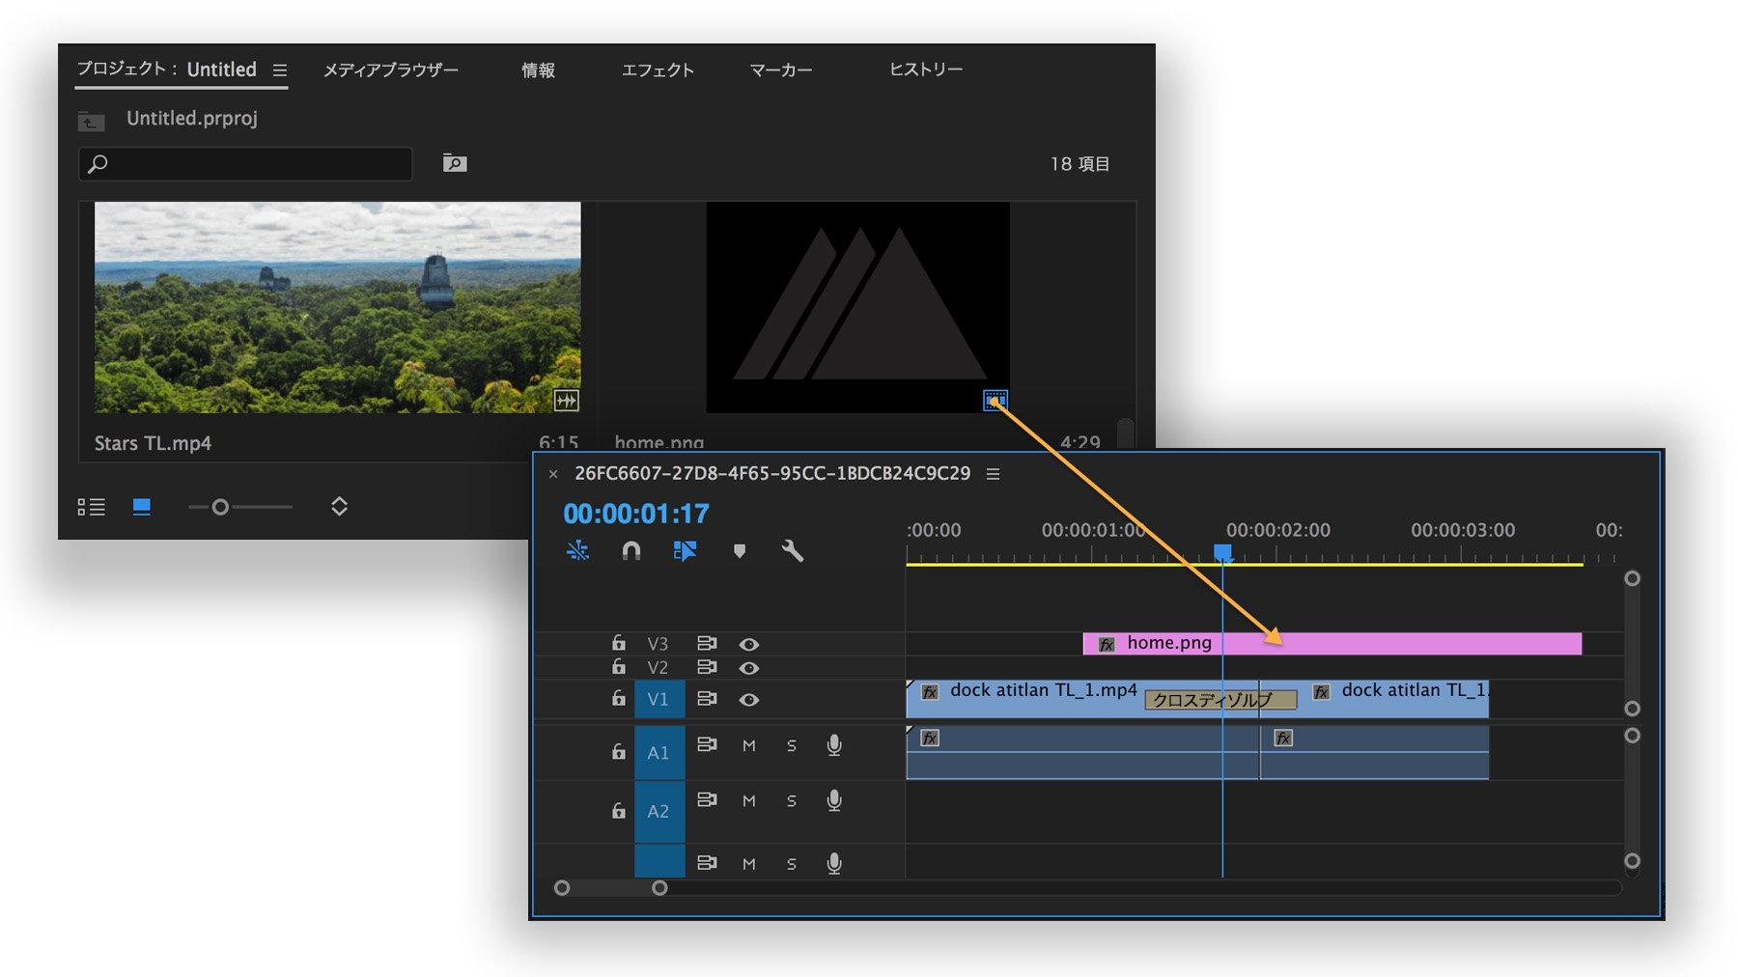The image size is (1738, 977).
Task: Add marker in timeline
Action: [739, 551]
